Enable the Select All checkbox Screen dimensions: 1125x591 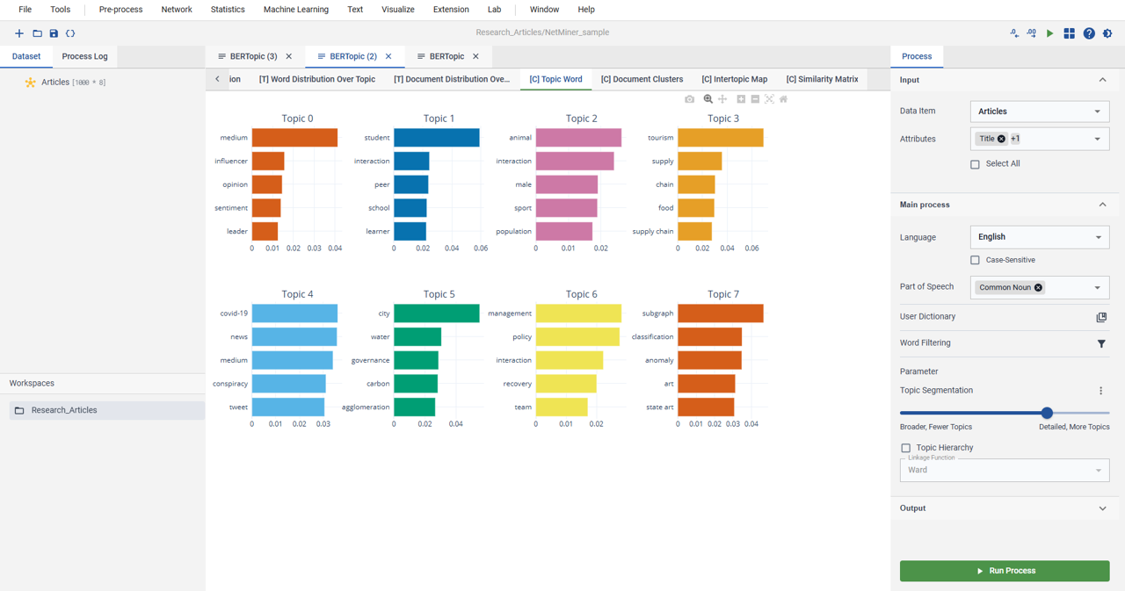tap(975, 164)
